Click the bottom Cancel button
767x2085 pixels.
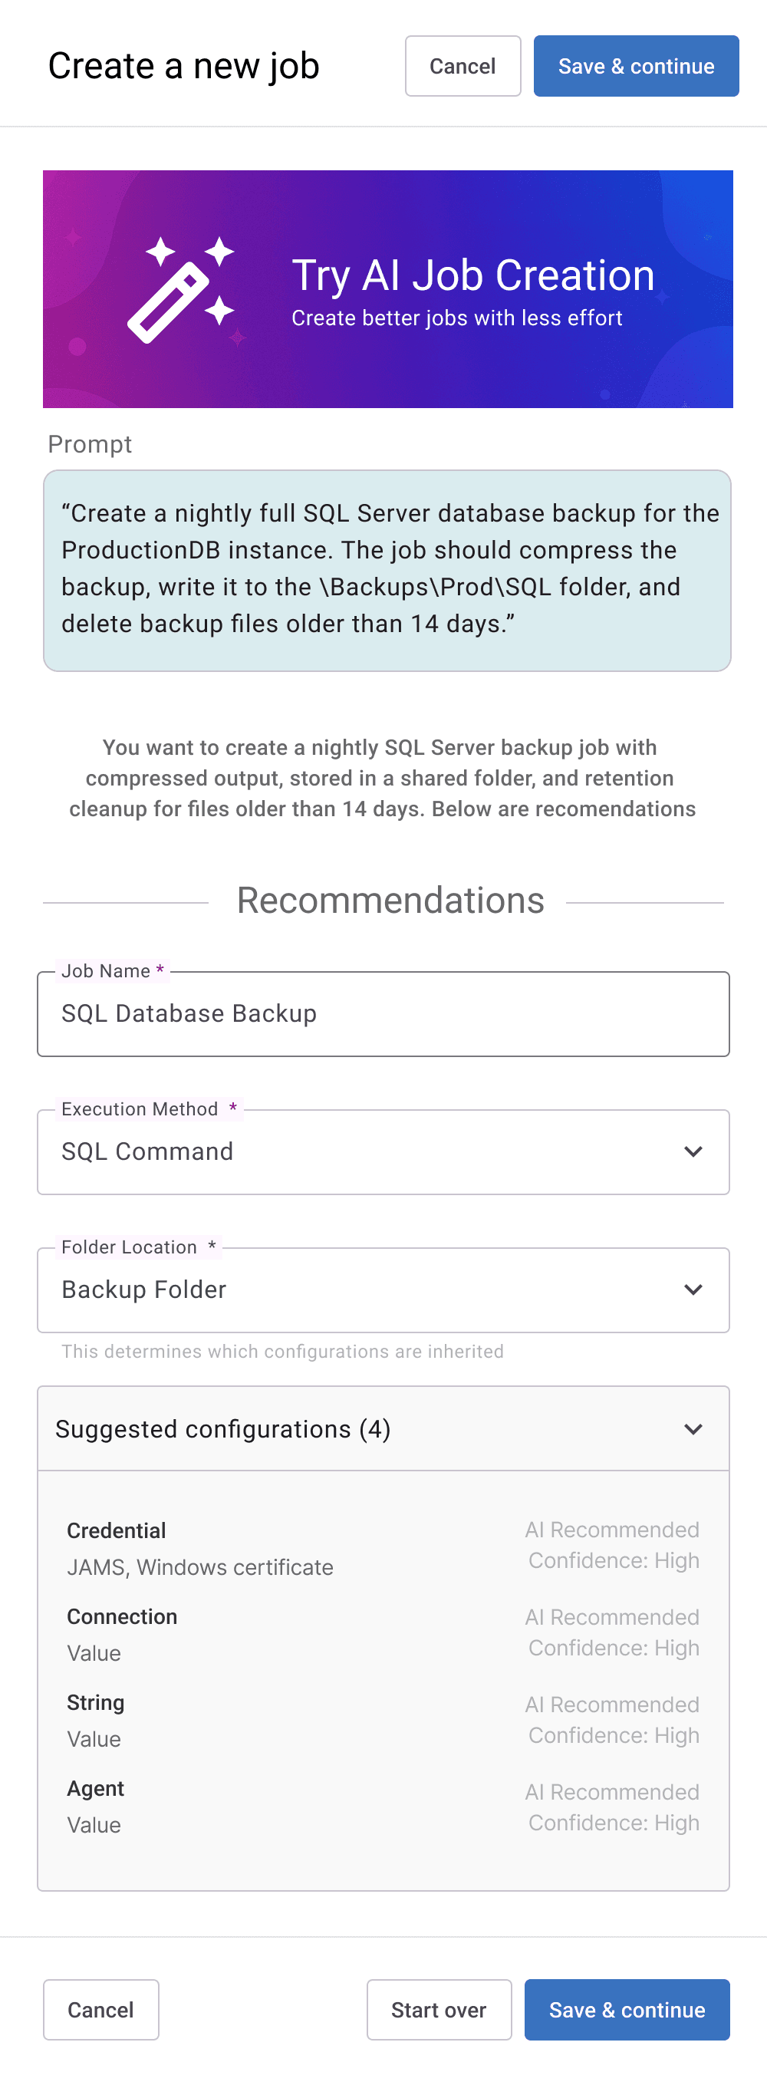click(x=100, y=2009)
